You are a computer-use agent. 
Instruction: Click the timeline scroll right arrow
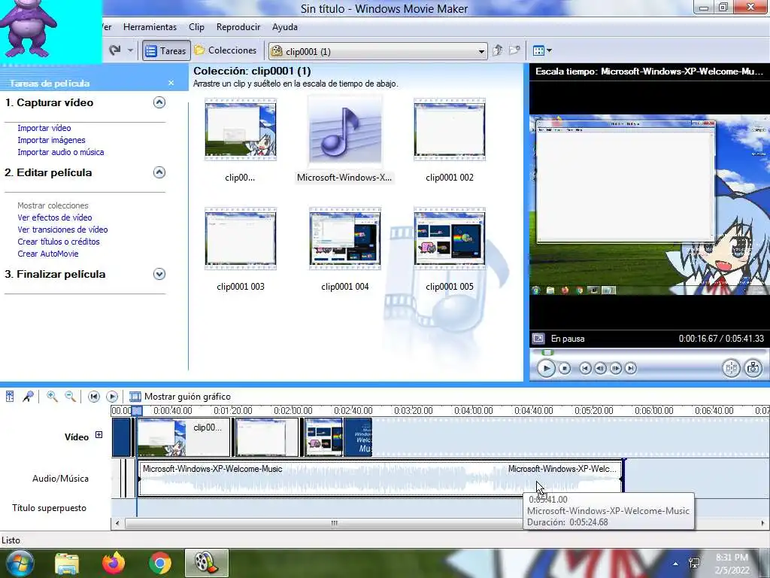pos(763,524)
